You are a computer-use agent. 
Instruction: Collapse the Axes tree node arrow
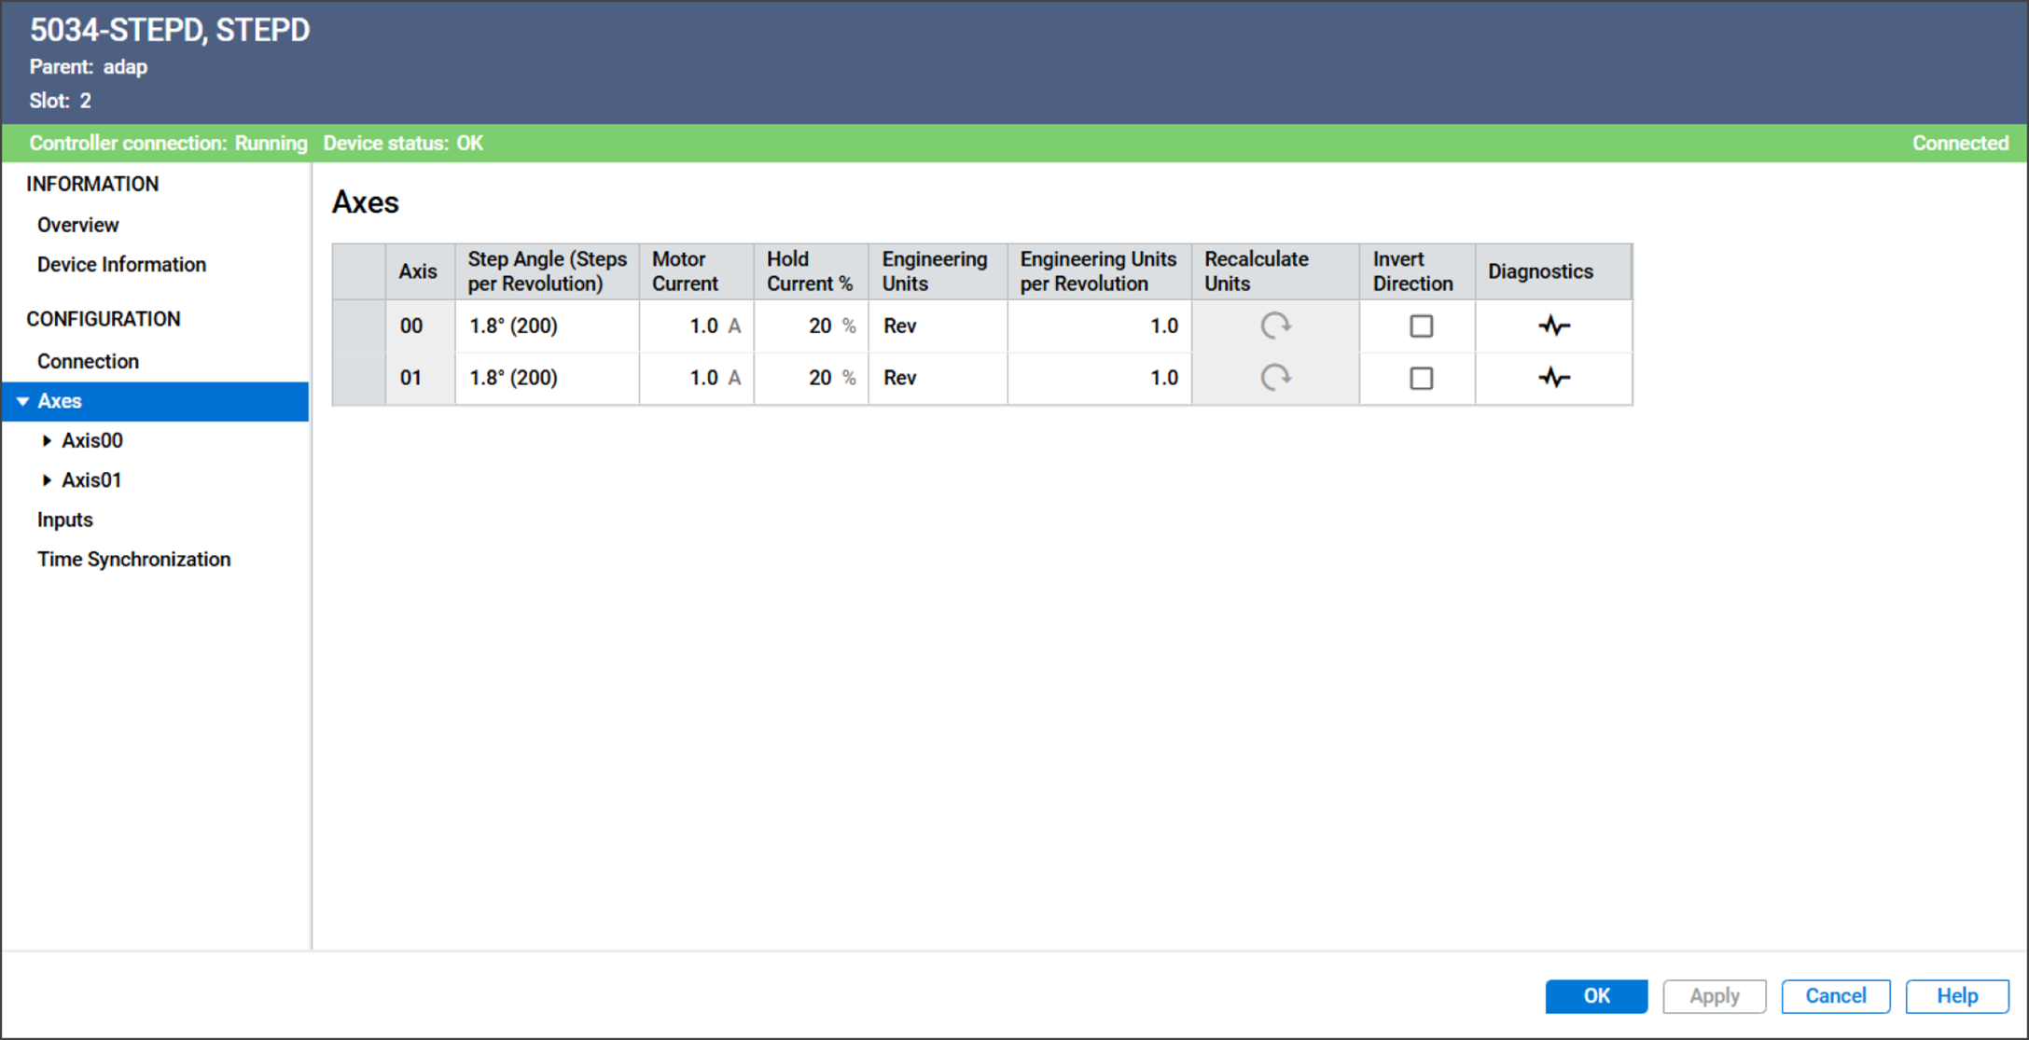(x=23, y=401)
